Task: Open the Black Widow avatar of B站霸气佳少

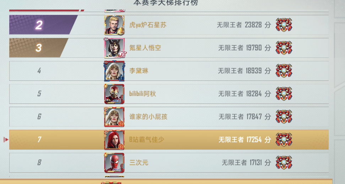Action: (x=114, y=140)
